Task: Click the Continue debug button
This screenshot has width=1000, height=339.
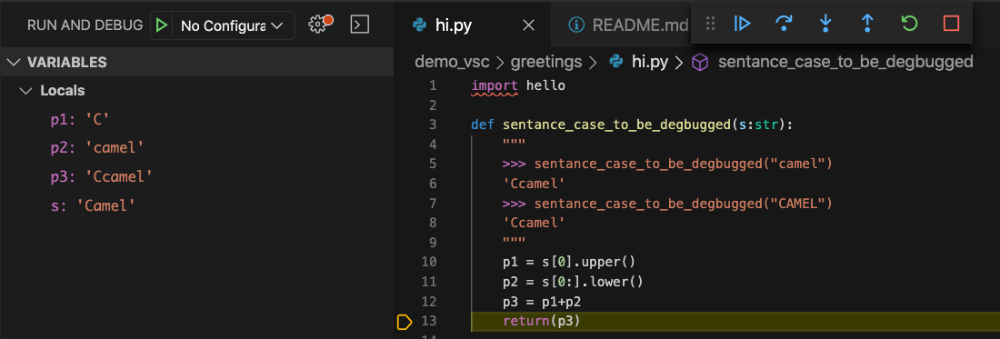Action: [x=742, y=24]
